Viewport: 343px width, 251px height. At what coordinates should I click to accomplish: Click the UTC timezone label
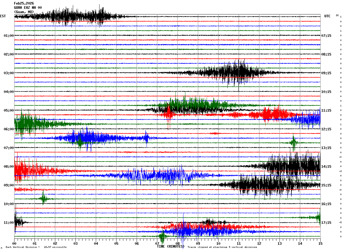tap(327, 16)
